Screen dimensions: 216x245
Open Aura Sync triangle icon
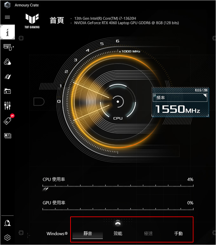tap(7, 62)
